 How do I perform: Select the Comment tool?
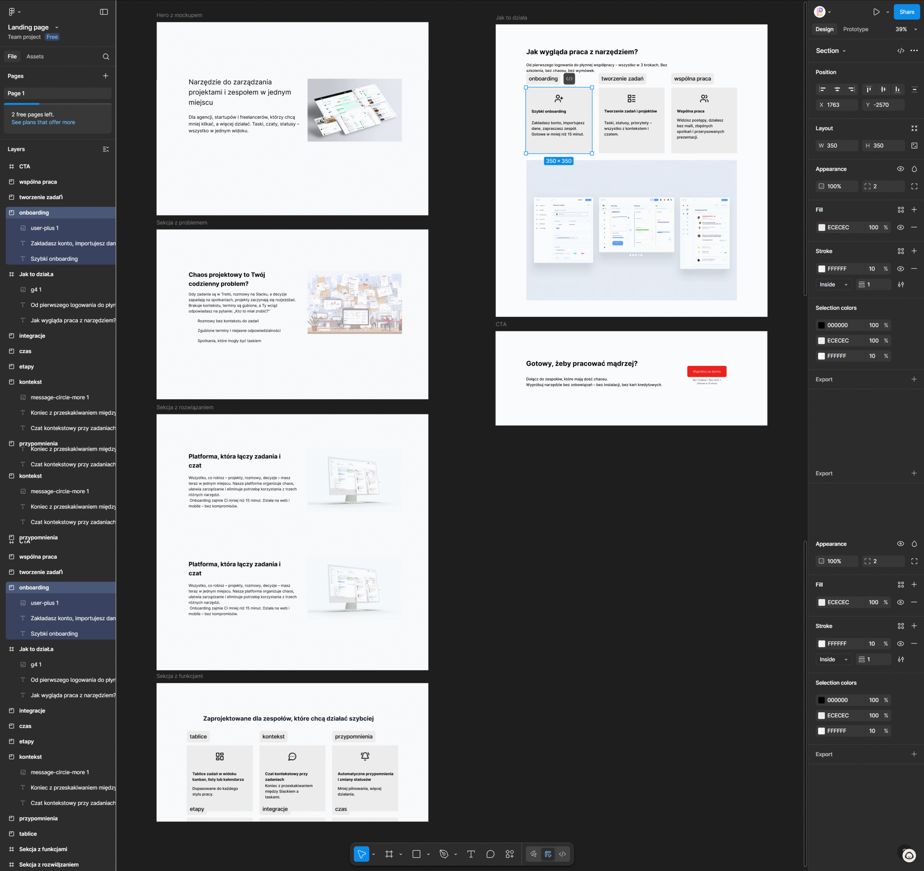click(x=491, y=854)
